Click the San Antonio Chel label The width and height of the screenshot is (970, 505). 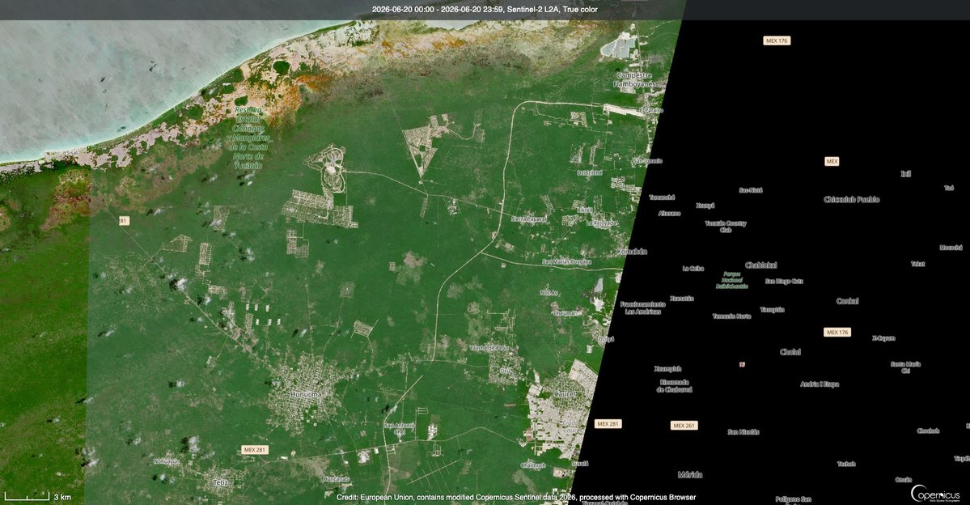399,429
